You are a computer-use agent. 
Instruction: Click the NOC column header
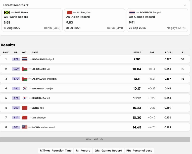24,52
